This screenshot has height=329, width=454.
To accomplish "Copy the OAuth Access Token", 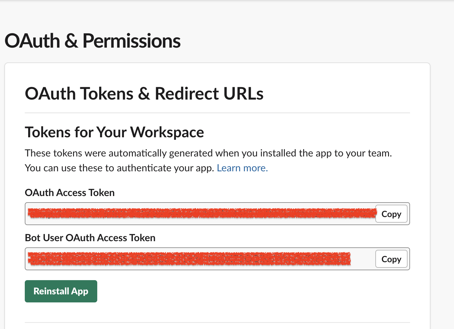I will pyautogui.click(x=391, y=214).
